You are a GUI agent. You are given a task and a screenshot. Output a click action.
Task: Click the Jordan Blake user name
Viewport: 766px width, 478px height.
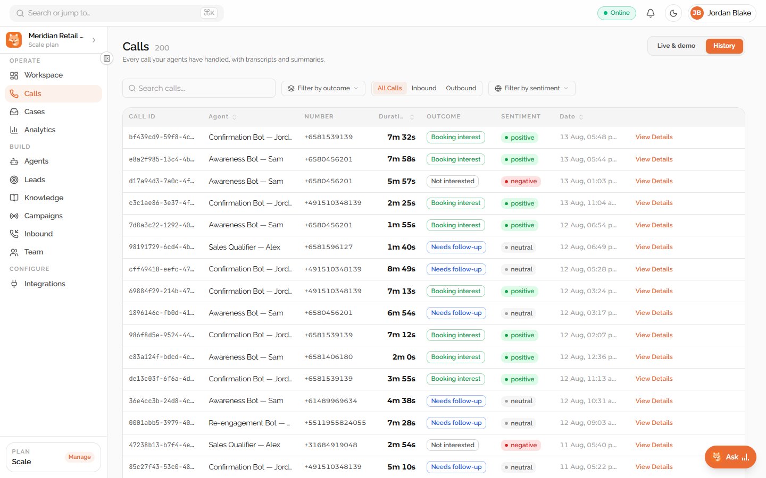729,13
